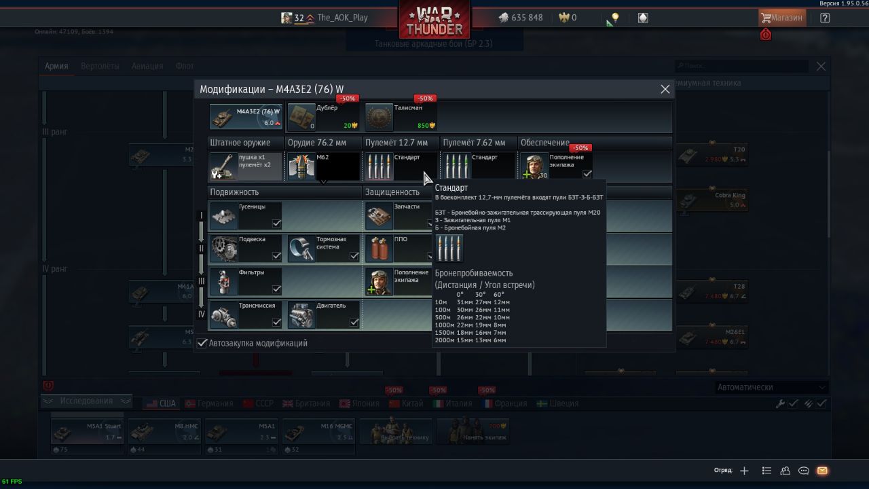The height and width of the screenshot is (489, 869).
Task: Toggle Пополнение экипажа checkbox under Обеспечение
Action: point(587,174)
